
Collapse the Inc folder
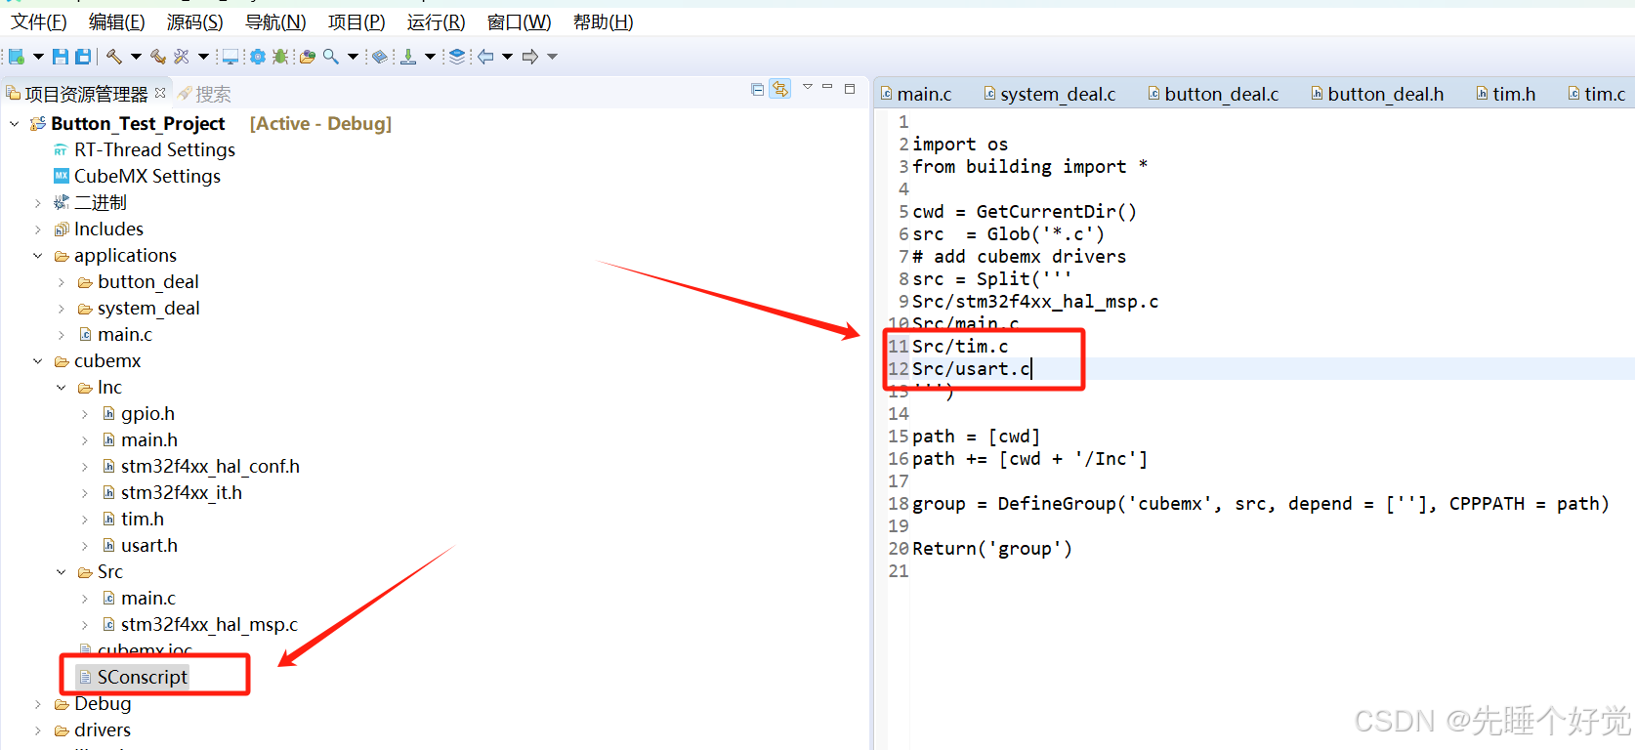(x=62, y=388)
